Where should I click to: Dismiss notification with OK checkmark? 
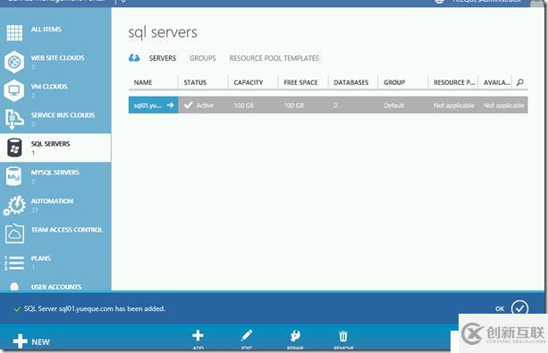tap(519, 308)
